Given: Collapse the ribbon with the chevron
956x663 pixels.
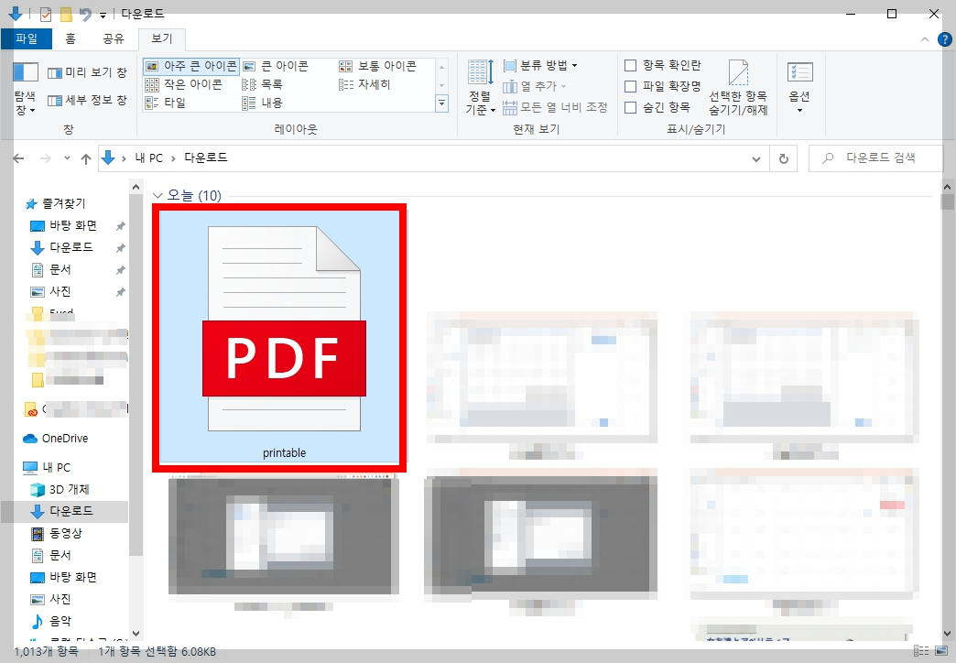Looking at the screenshot, I should (x=925, y=39).
